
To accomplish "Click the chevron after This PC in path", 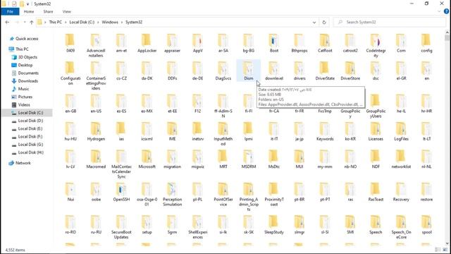I will 66,22.
